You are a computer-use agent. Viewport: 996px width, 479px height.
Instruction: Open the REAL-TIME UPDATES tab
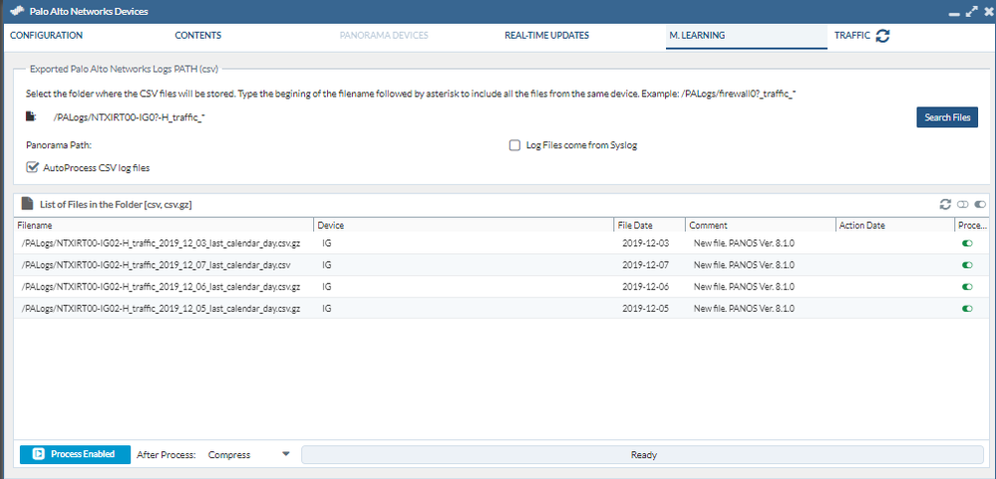546,36
